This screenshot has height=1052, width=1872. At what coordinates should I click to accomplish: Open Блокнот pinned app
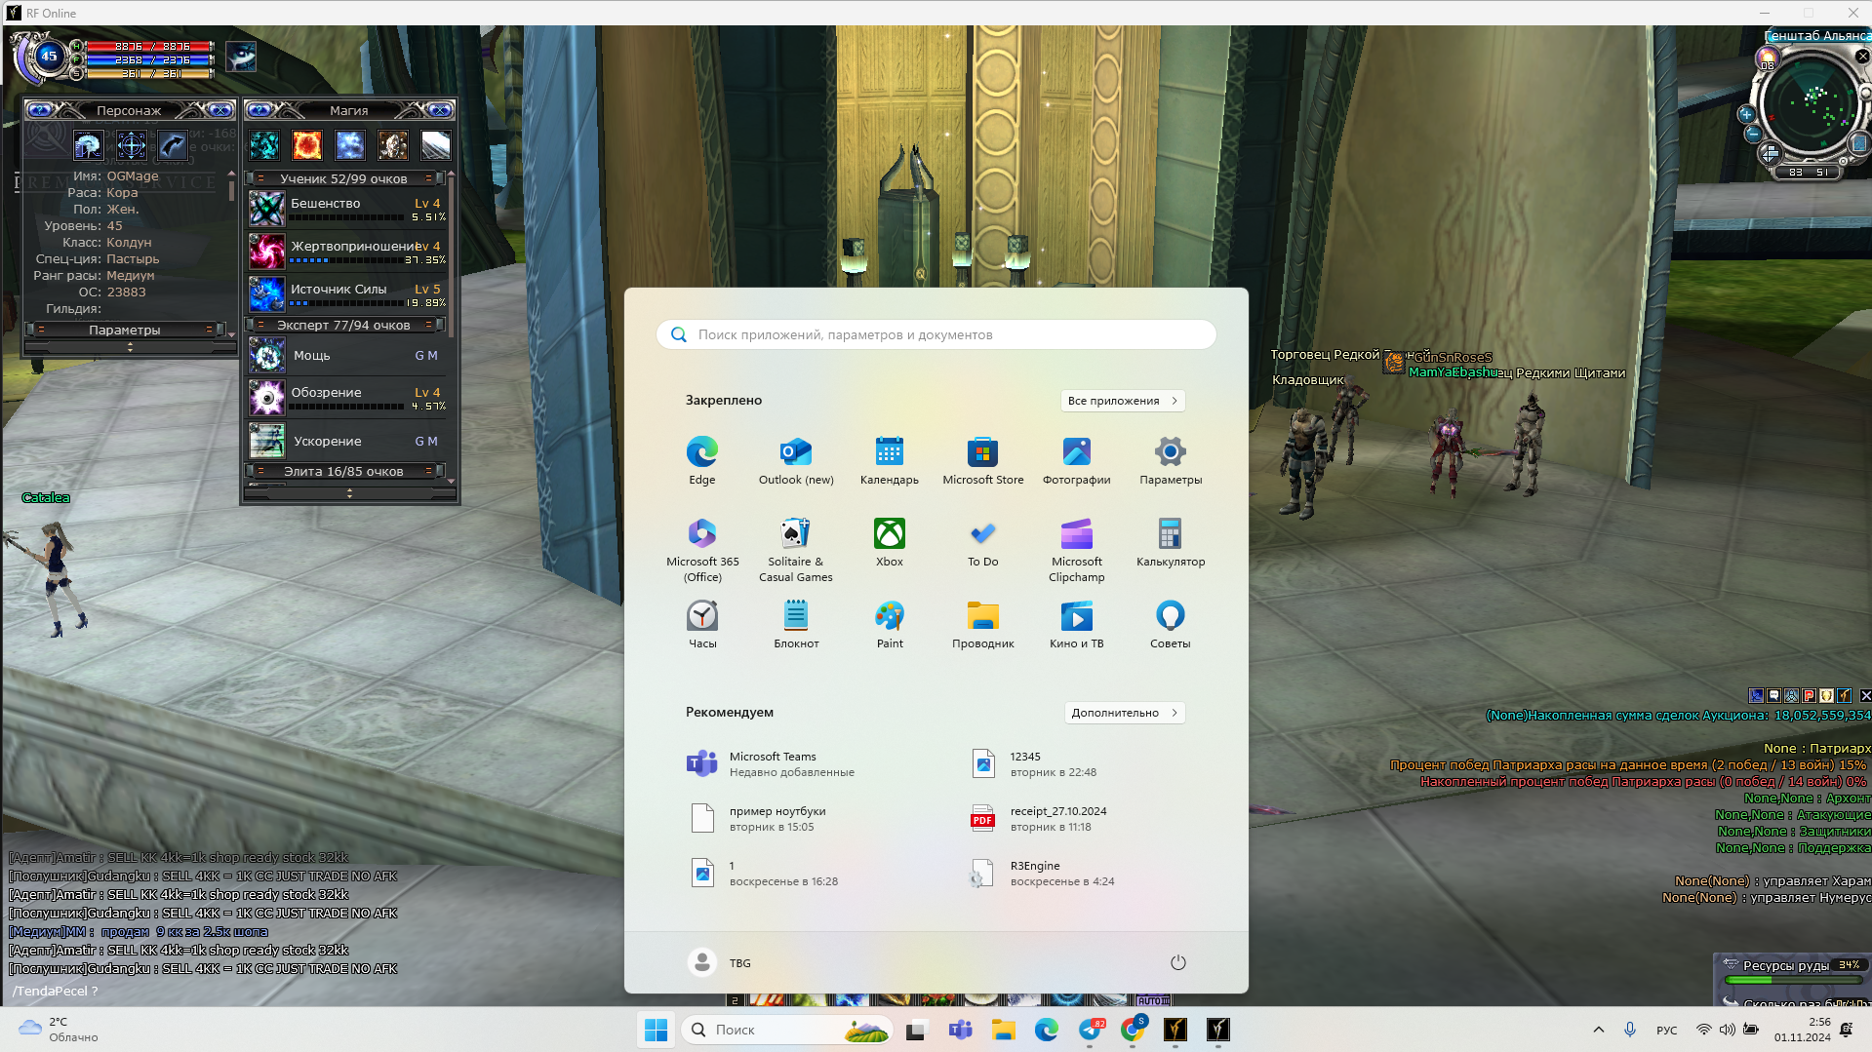(x=796, y=624)
